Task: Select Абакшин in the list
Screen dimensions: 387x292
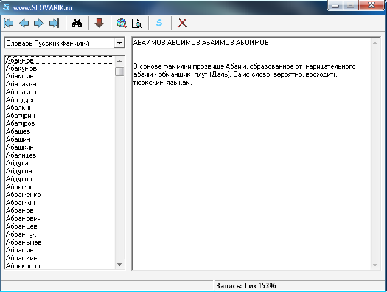Action: point(60,76)
